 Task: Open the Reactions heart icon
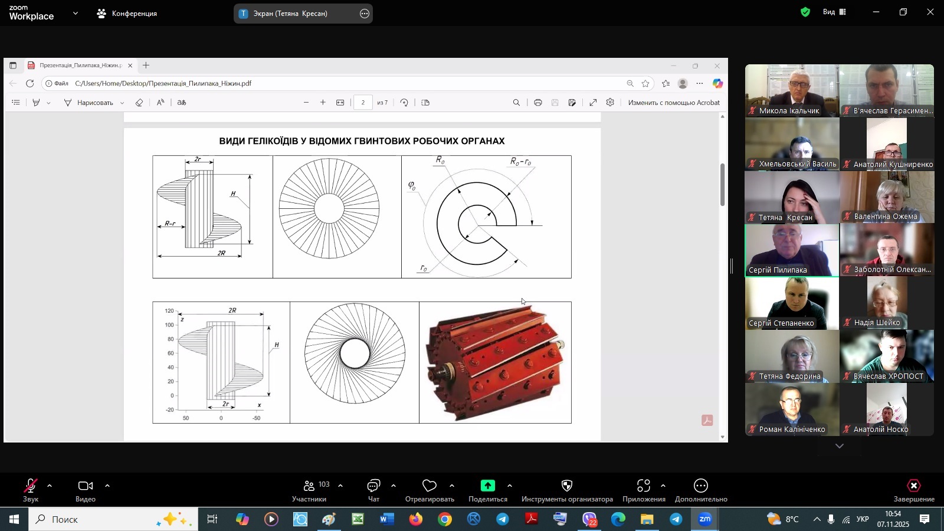tap(430, 486)
